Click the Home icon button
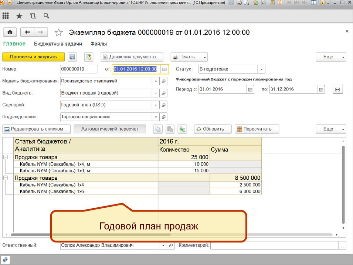The image size is (353, 265). pos(10,32)
